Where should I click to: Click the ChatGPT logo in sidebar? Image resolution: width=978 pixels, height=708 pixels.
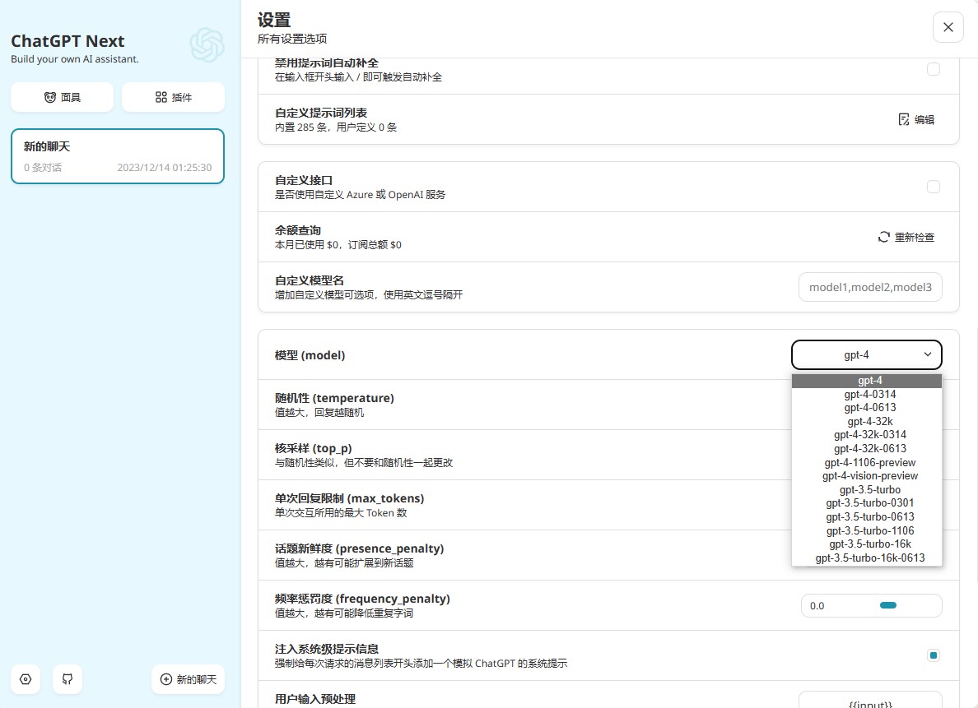(x=207, y=45)
